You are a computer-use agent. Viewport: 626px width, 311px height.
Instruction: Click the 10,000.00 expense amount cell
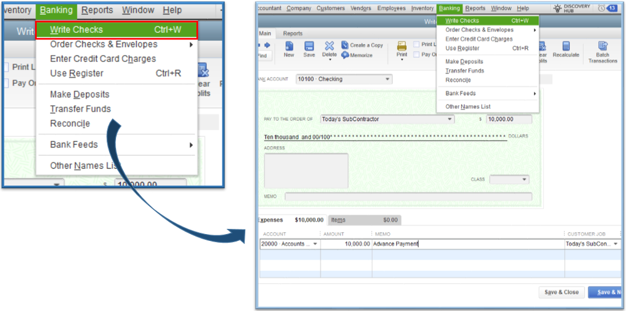click(346, 243)
